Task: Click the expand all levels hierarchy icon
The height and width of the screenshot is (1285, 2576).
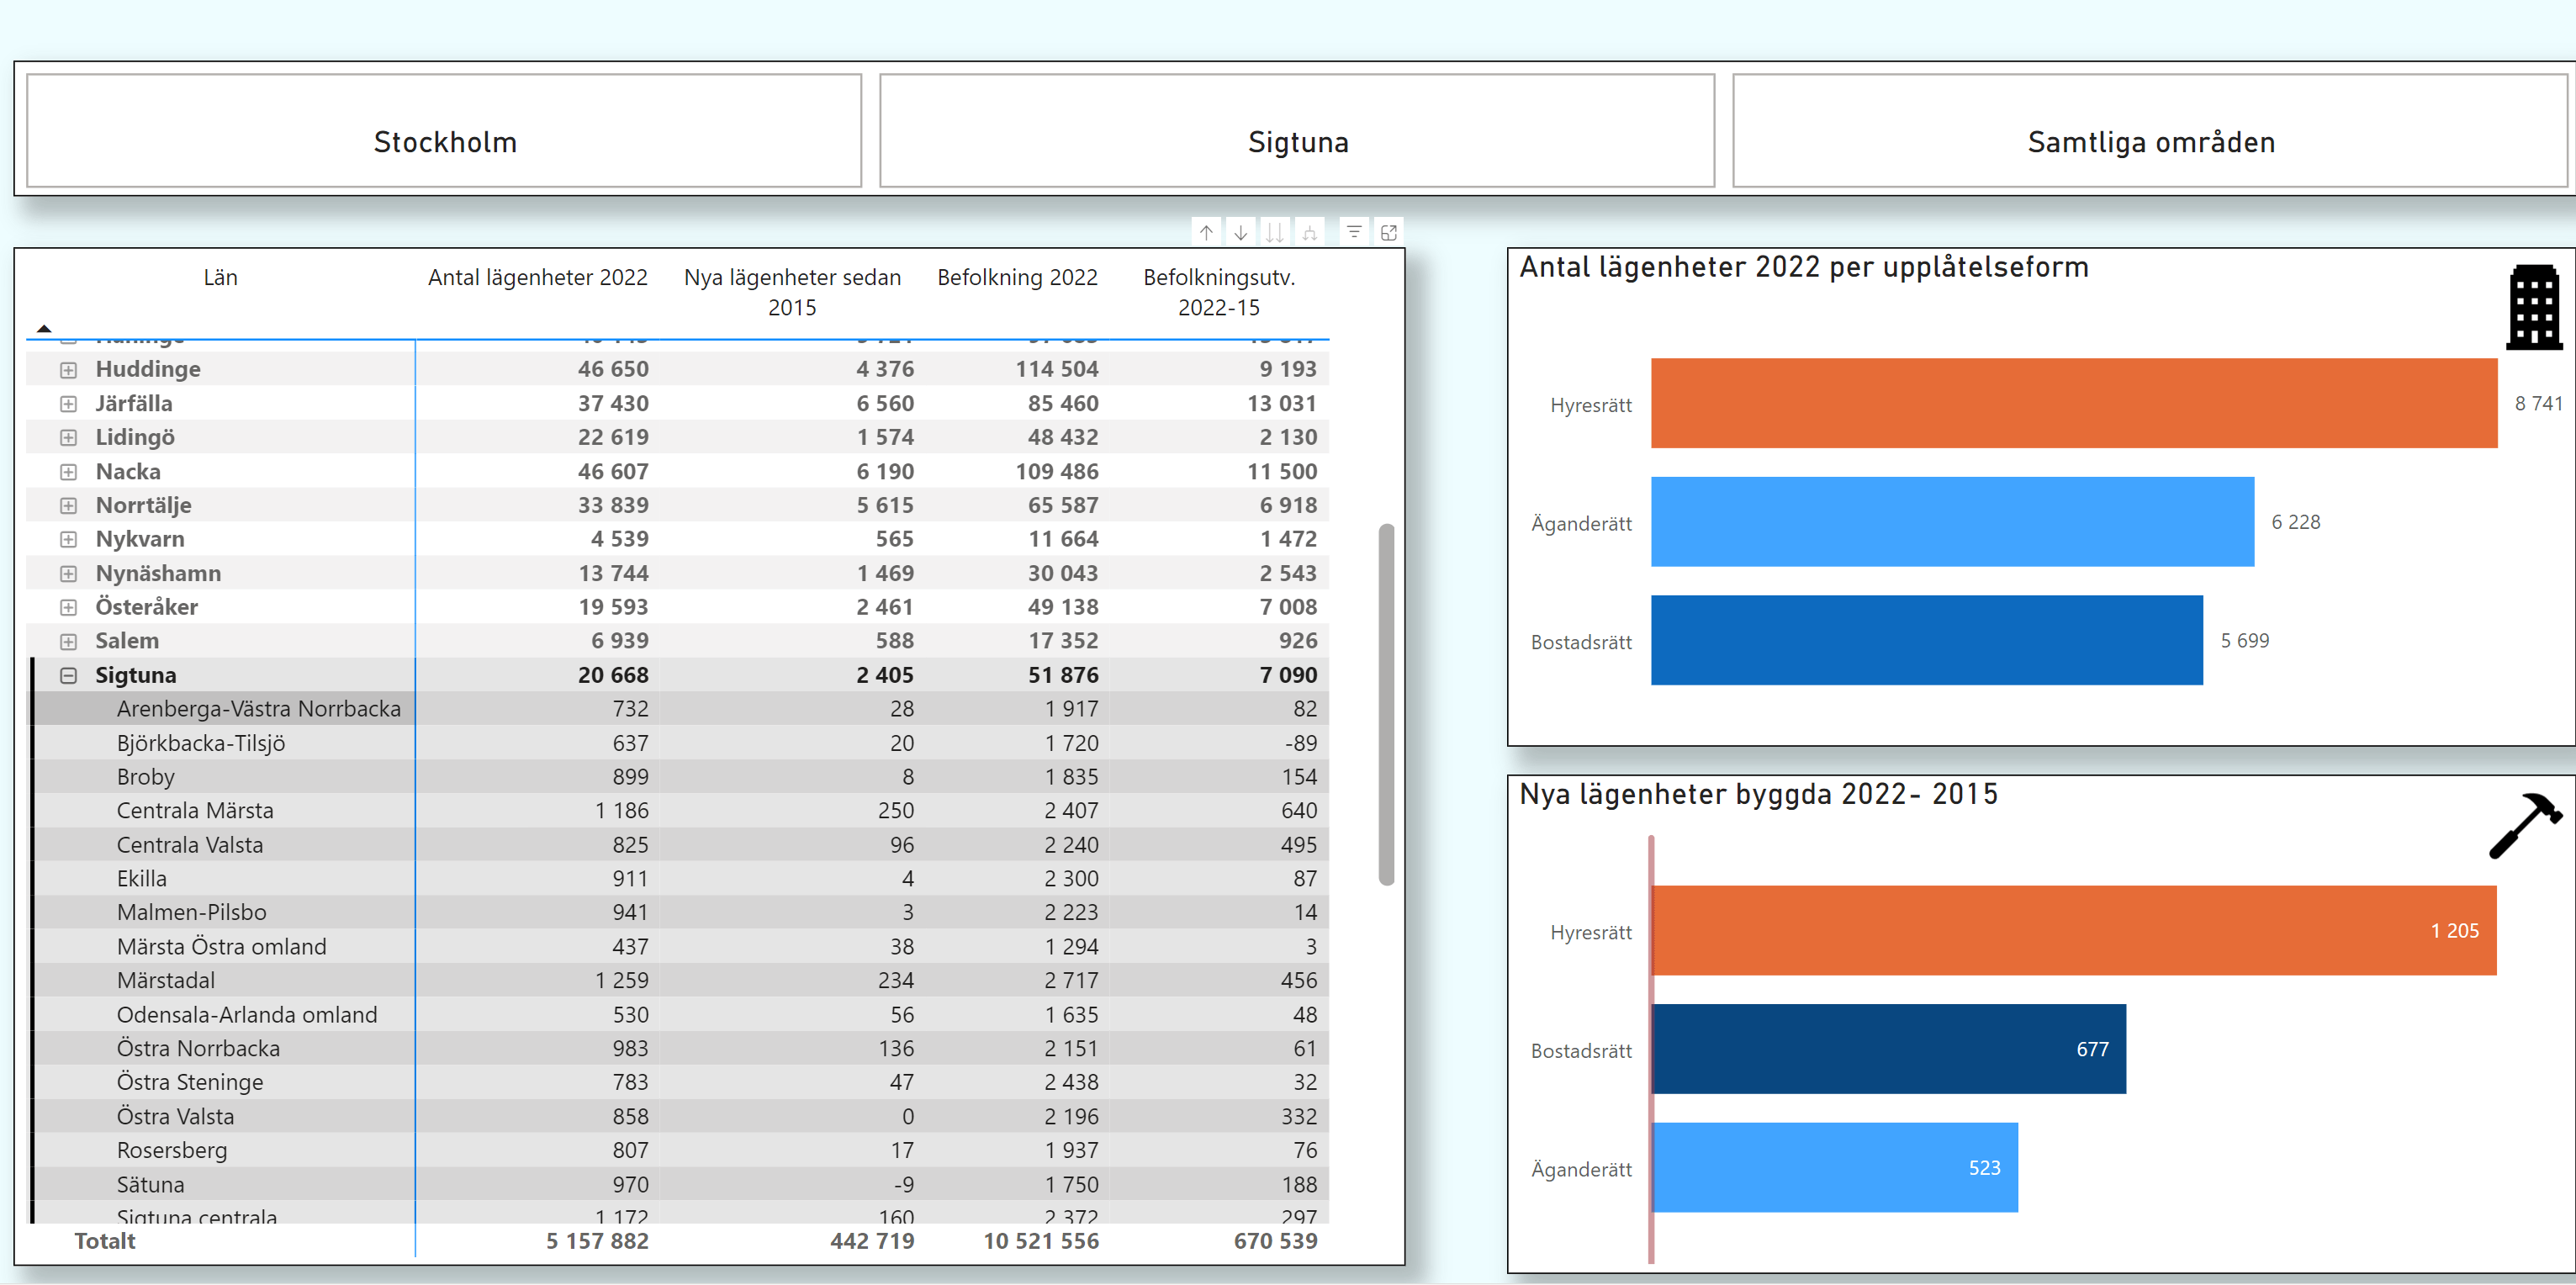Action: point(1309,232)
